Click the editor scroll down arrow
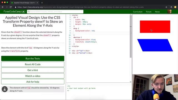This screenshot has width=178, height=100. (130, 82)
